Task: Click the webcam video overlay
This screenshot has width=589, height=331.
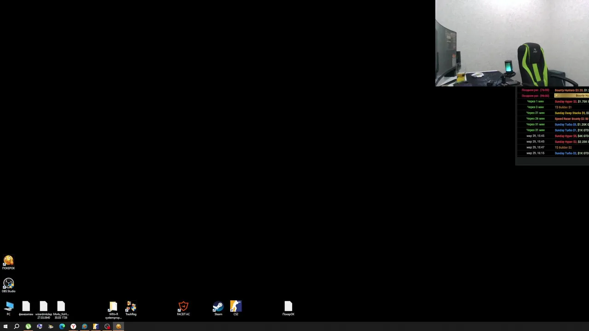Action: (x=512, y=43)
